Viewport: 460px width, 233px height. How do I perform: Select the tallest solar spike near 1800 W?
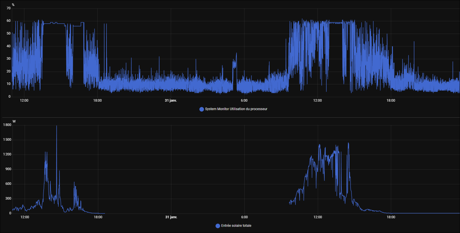tap(57, 127)
